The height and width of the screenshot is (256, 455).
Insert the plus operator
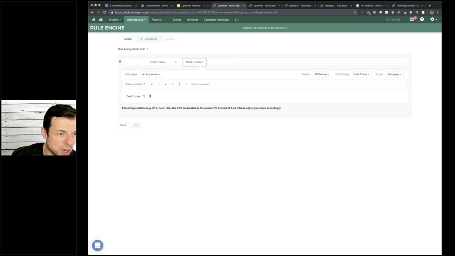pyautogui.click(x=152, y=84)
